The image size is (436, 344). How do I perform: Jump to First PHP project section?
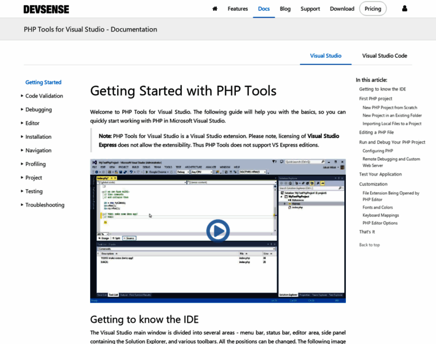(x=376, y=99)
